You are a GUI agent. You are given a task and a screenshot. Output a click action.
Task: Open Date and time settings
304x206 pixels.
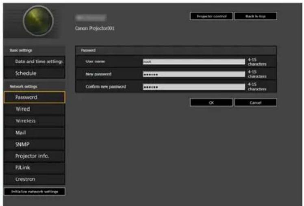click(34, 61)
